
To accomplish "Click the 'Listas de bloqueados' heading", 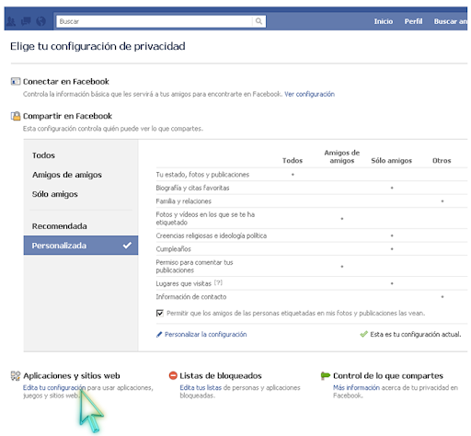I will pyautogui.click(x=221, y=375).
